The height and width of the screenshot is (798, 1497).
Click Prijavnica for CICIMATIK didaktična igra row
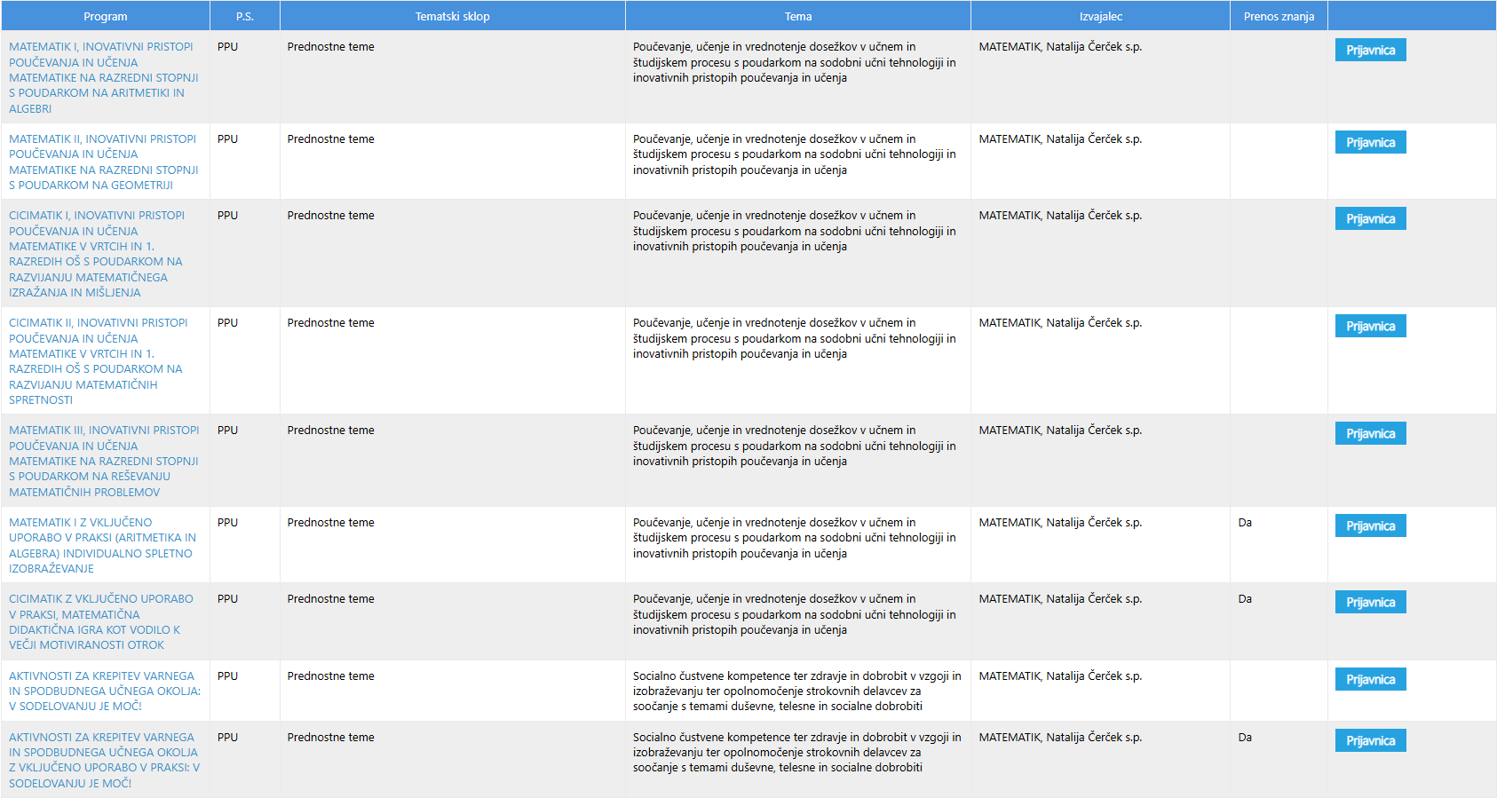[x=1370, y=602]
